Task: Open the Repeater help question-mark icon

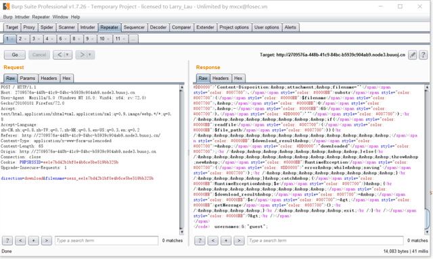Action: (423, 55)
